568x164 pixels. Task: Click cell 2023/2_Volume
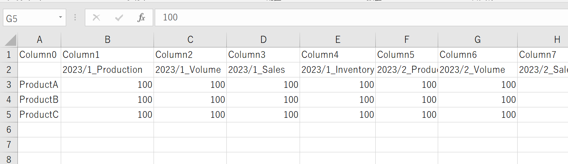(478, 70)
